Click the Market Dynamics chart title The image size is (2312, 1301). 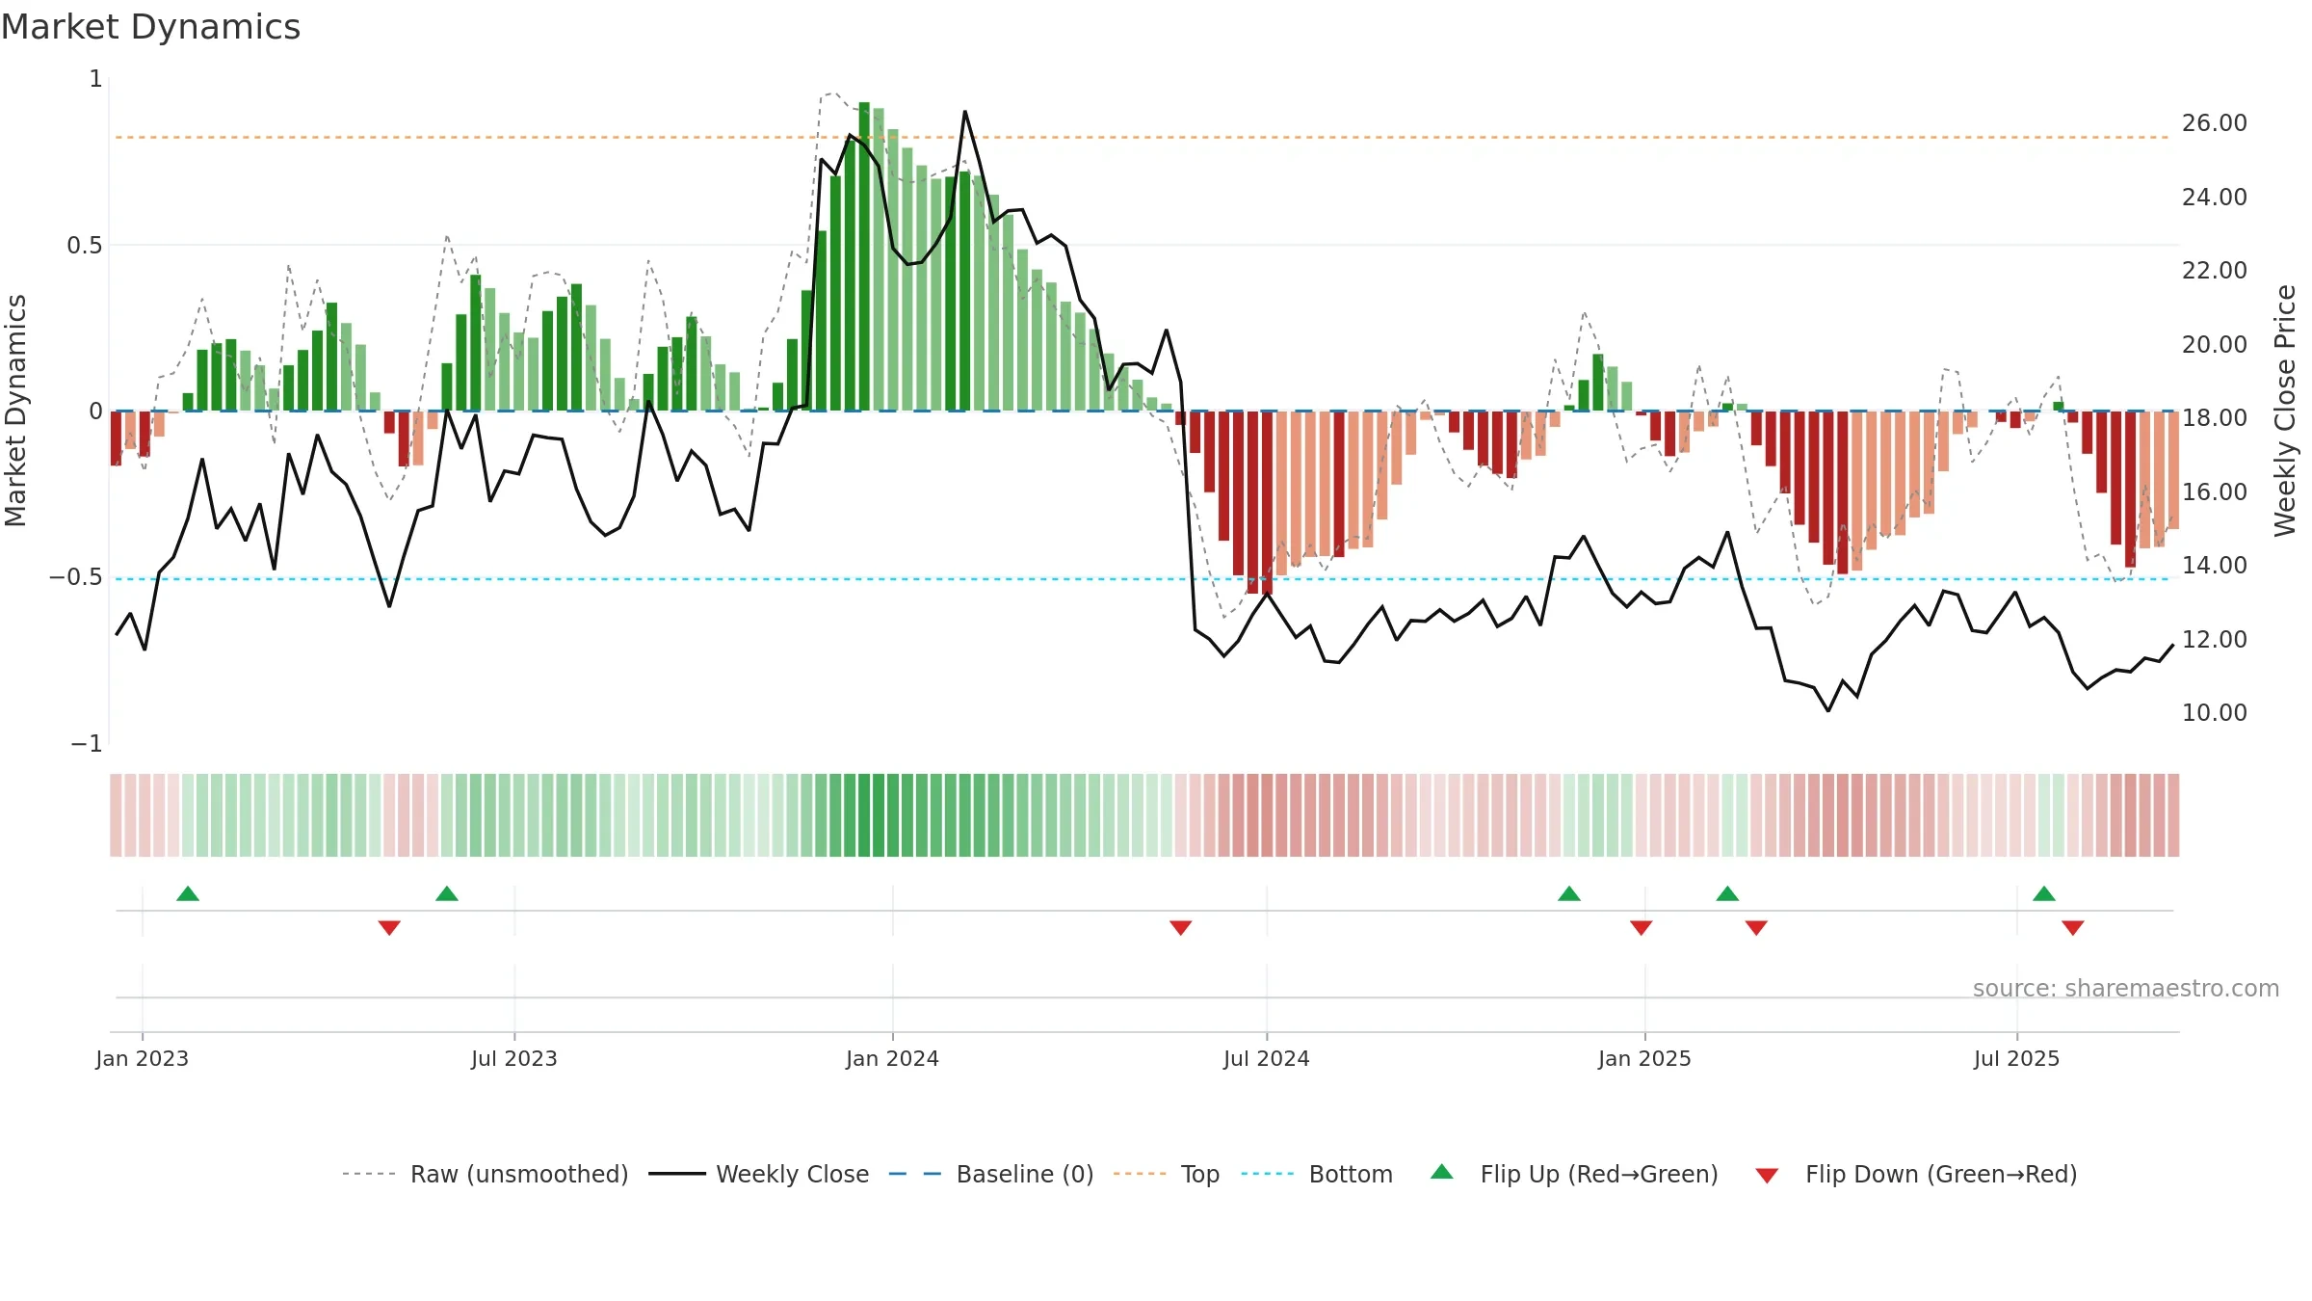[x=150, y=27]
